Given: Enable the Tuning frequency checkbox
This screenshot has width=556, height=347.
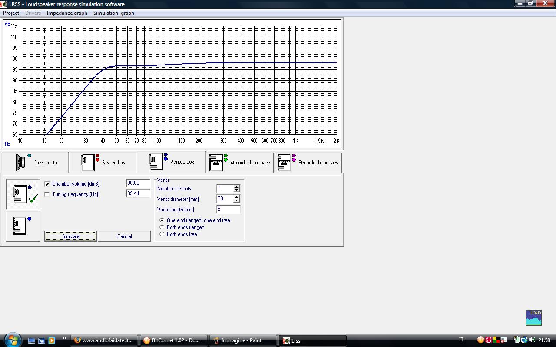Looking at the screenshot, I should (x=47, y=194).
